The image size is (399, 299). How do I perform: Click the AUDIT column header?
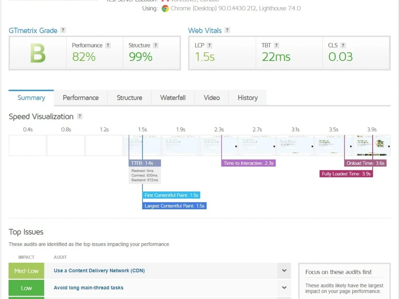(60, 257)
